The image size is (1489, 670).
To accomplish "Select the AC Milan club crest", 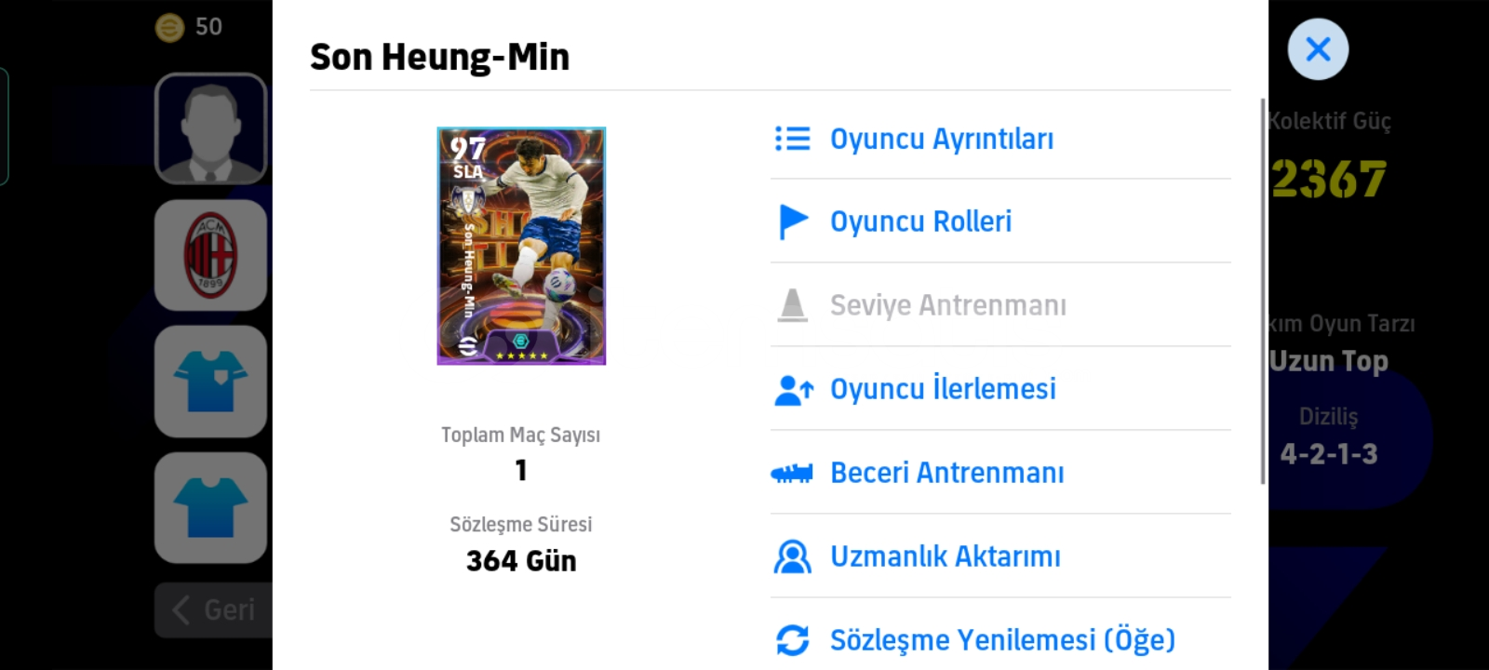I will click(211, 255).
